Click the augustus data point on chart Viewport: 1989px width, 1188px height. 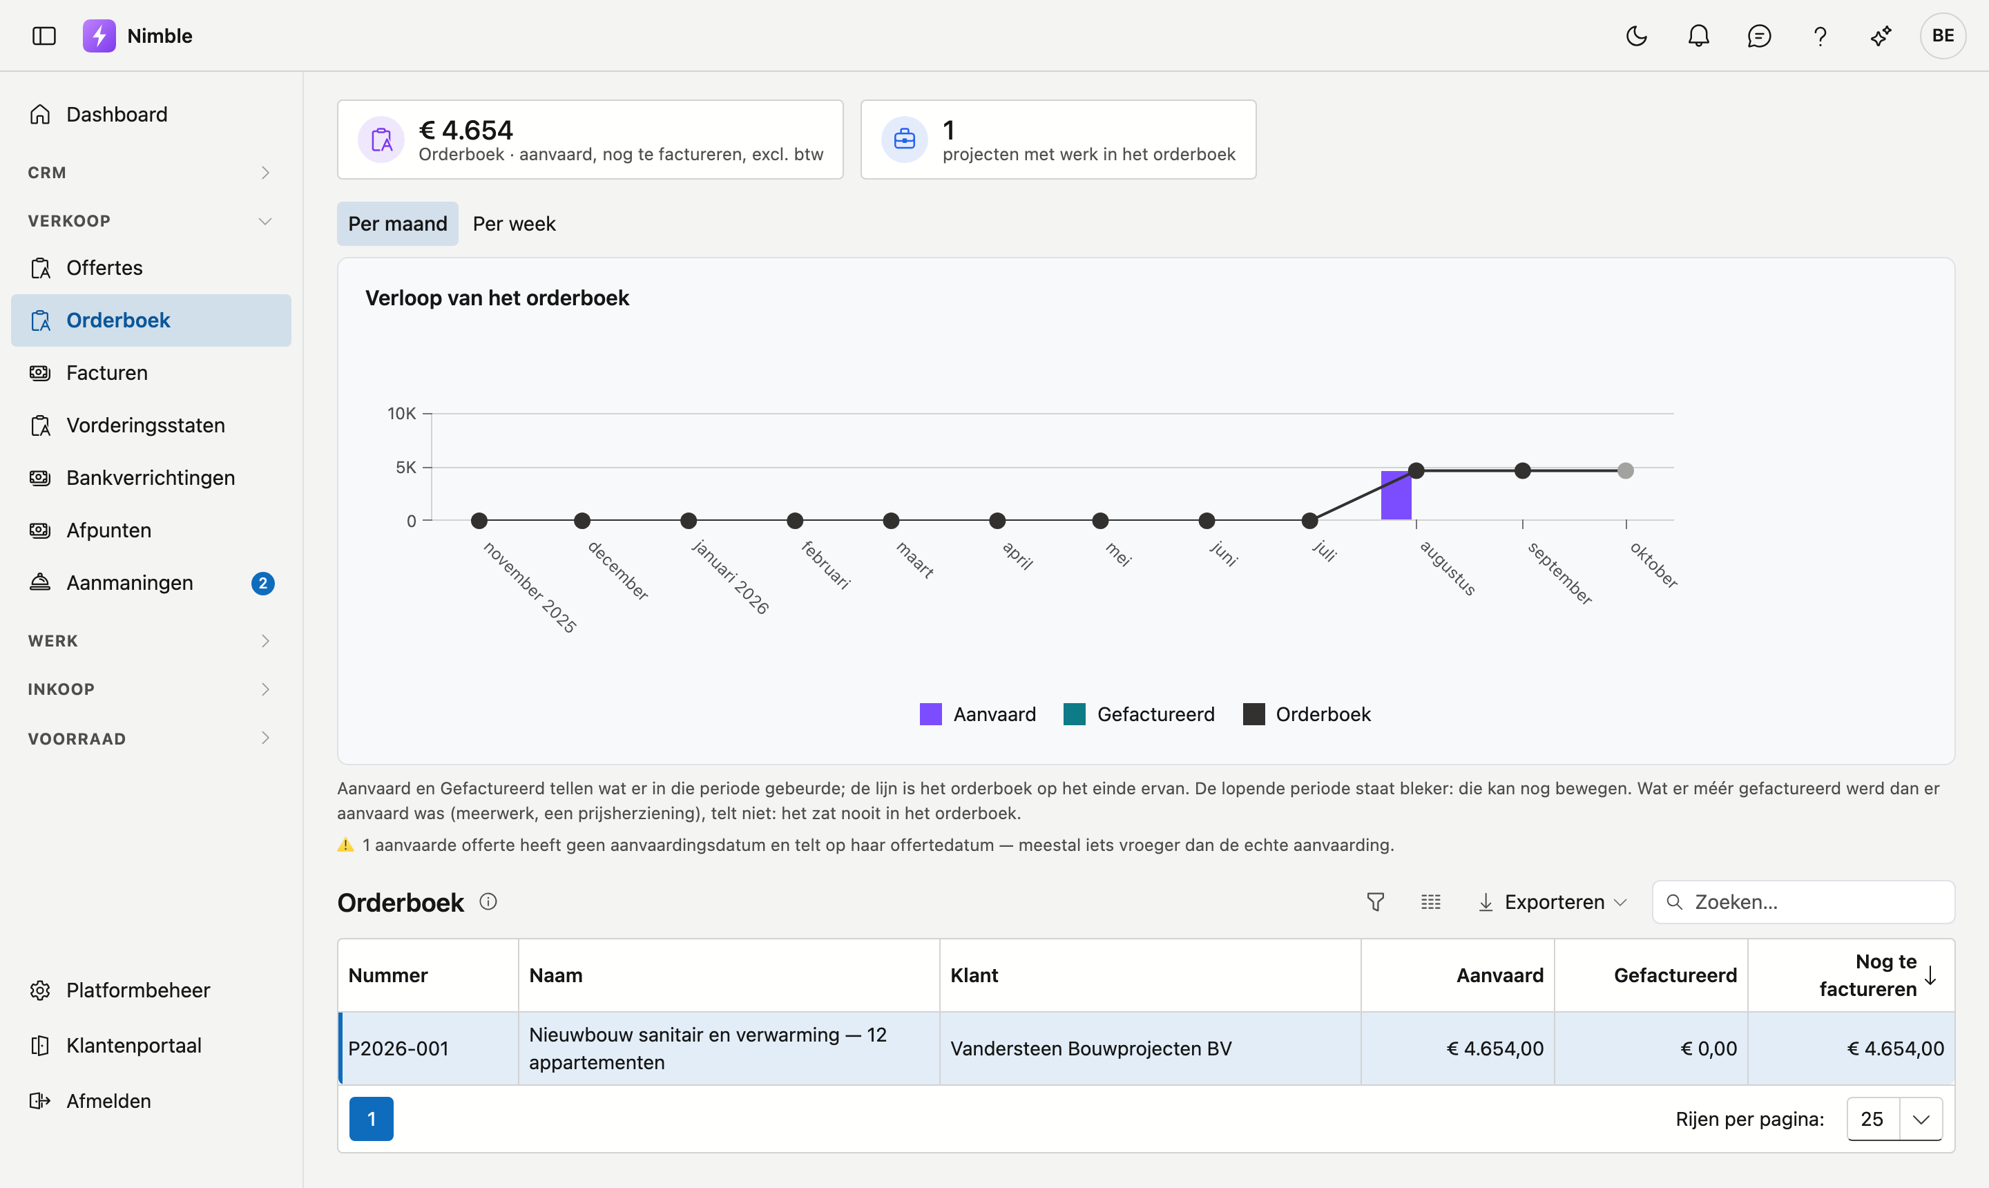(x=1416, y=471)
